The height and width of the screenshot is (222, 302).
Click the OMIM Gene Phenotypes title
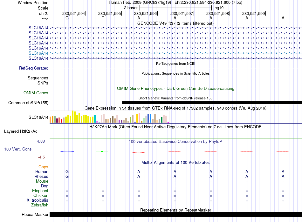pyautogui.click(x=176, y=89)
